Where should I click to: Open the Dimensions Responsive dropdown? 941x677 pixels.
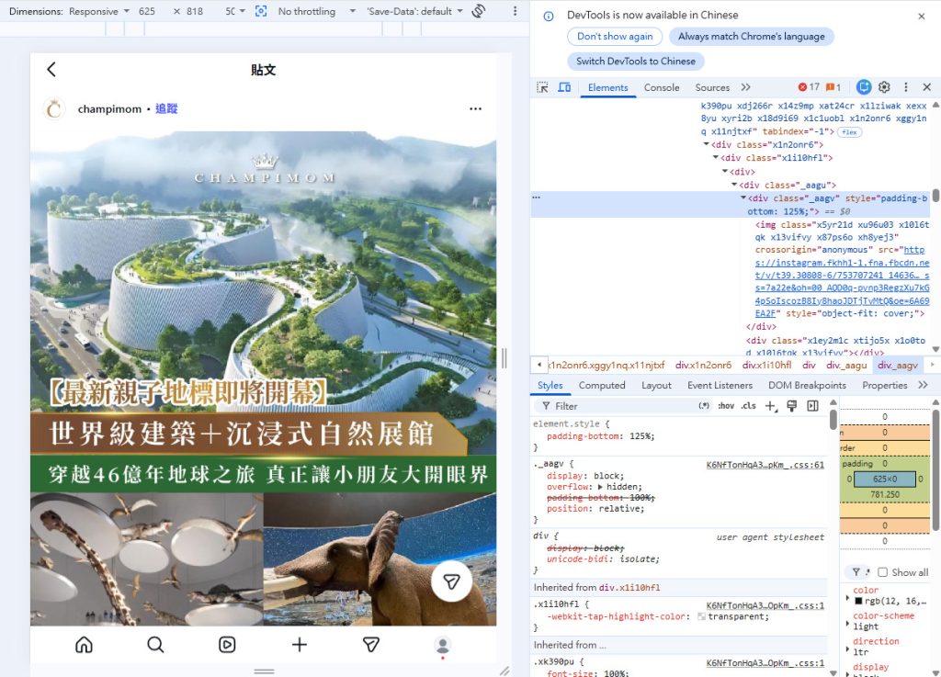[99, 11]
